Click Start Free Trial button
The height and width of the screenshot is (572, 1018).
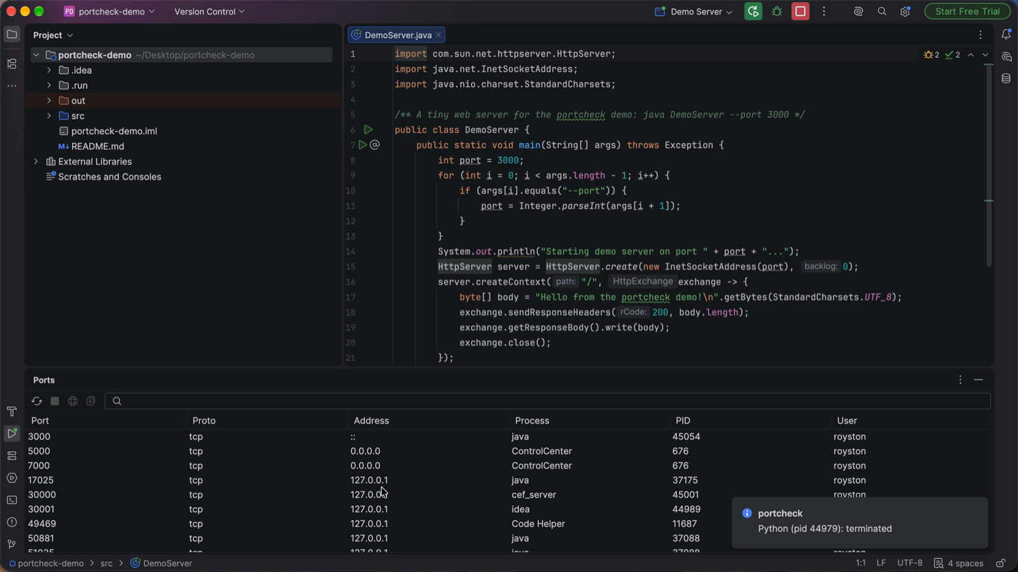pos(967,11)
